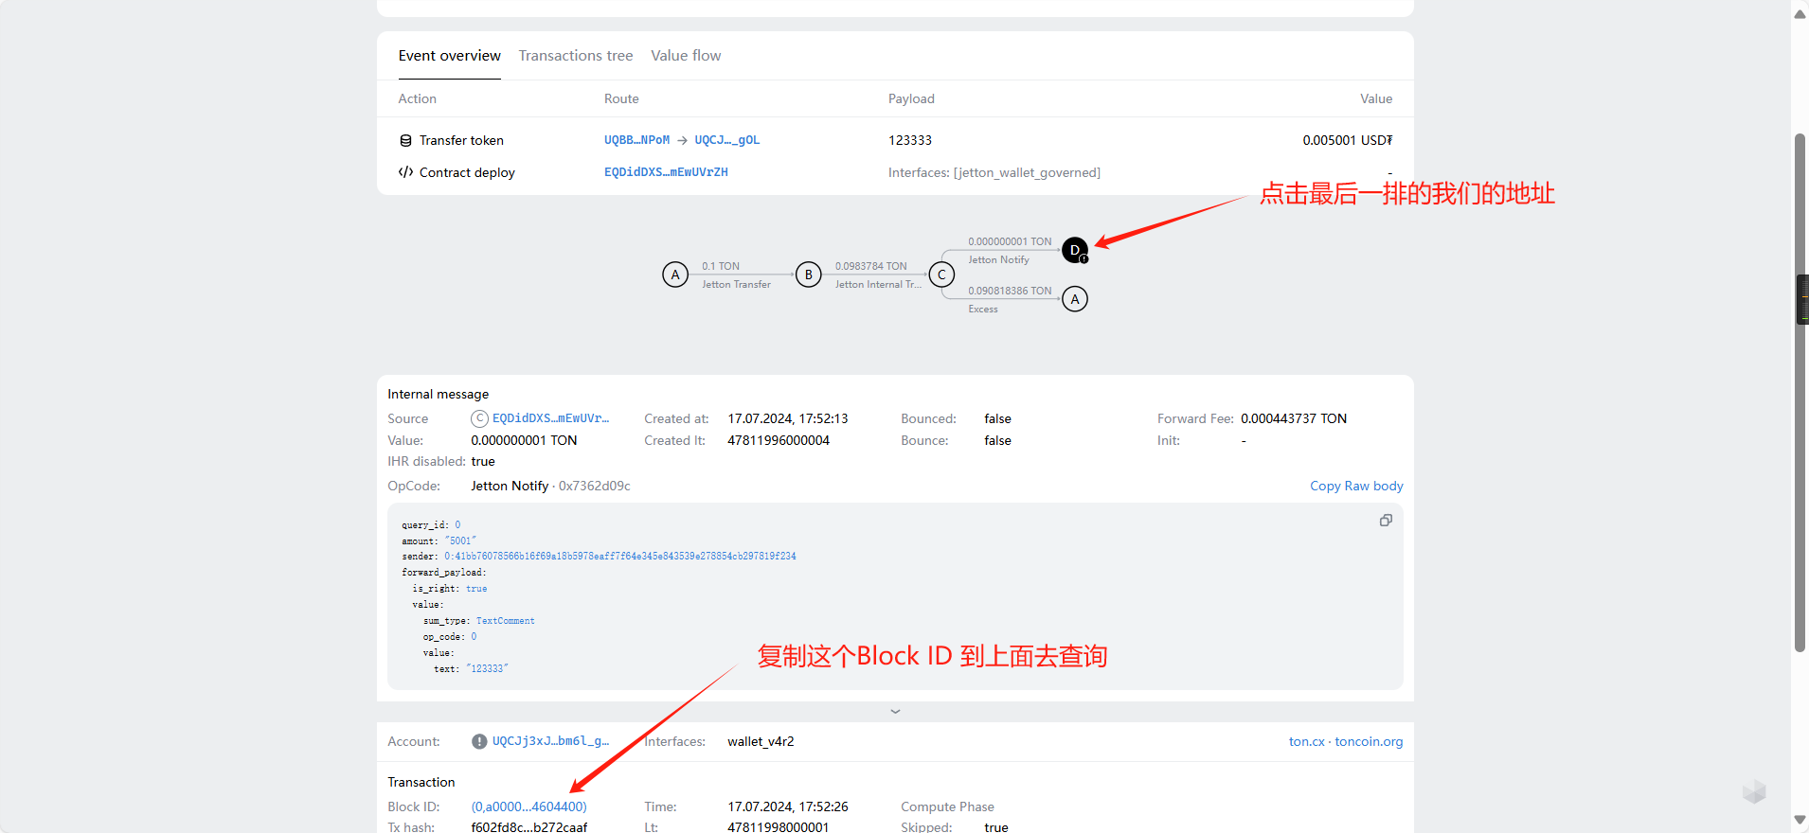Click the warning icon beside the Account address

(x=479, y=741)
